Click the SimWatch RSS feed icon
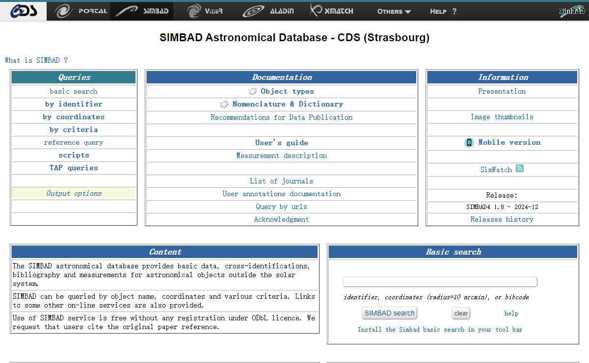Viewport: 589px width, 363px height. [x=520, y=168]
